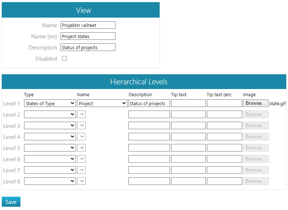
Task: Click Browse button for Level 1 image
Action: (255, 103)
